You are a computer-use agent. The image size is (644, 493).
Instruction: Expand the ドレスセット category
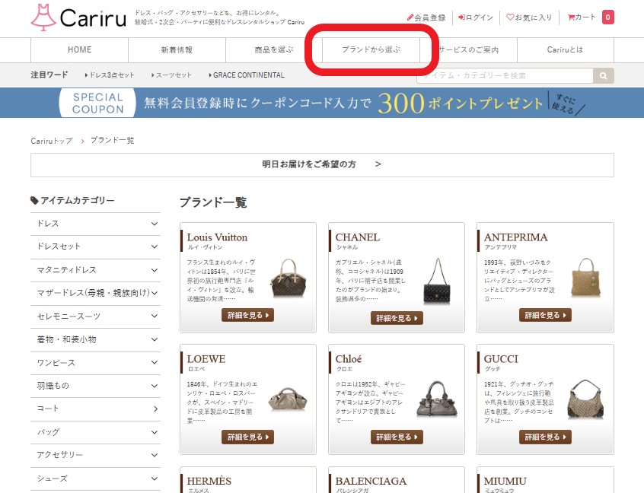(95, 247)
